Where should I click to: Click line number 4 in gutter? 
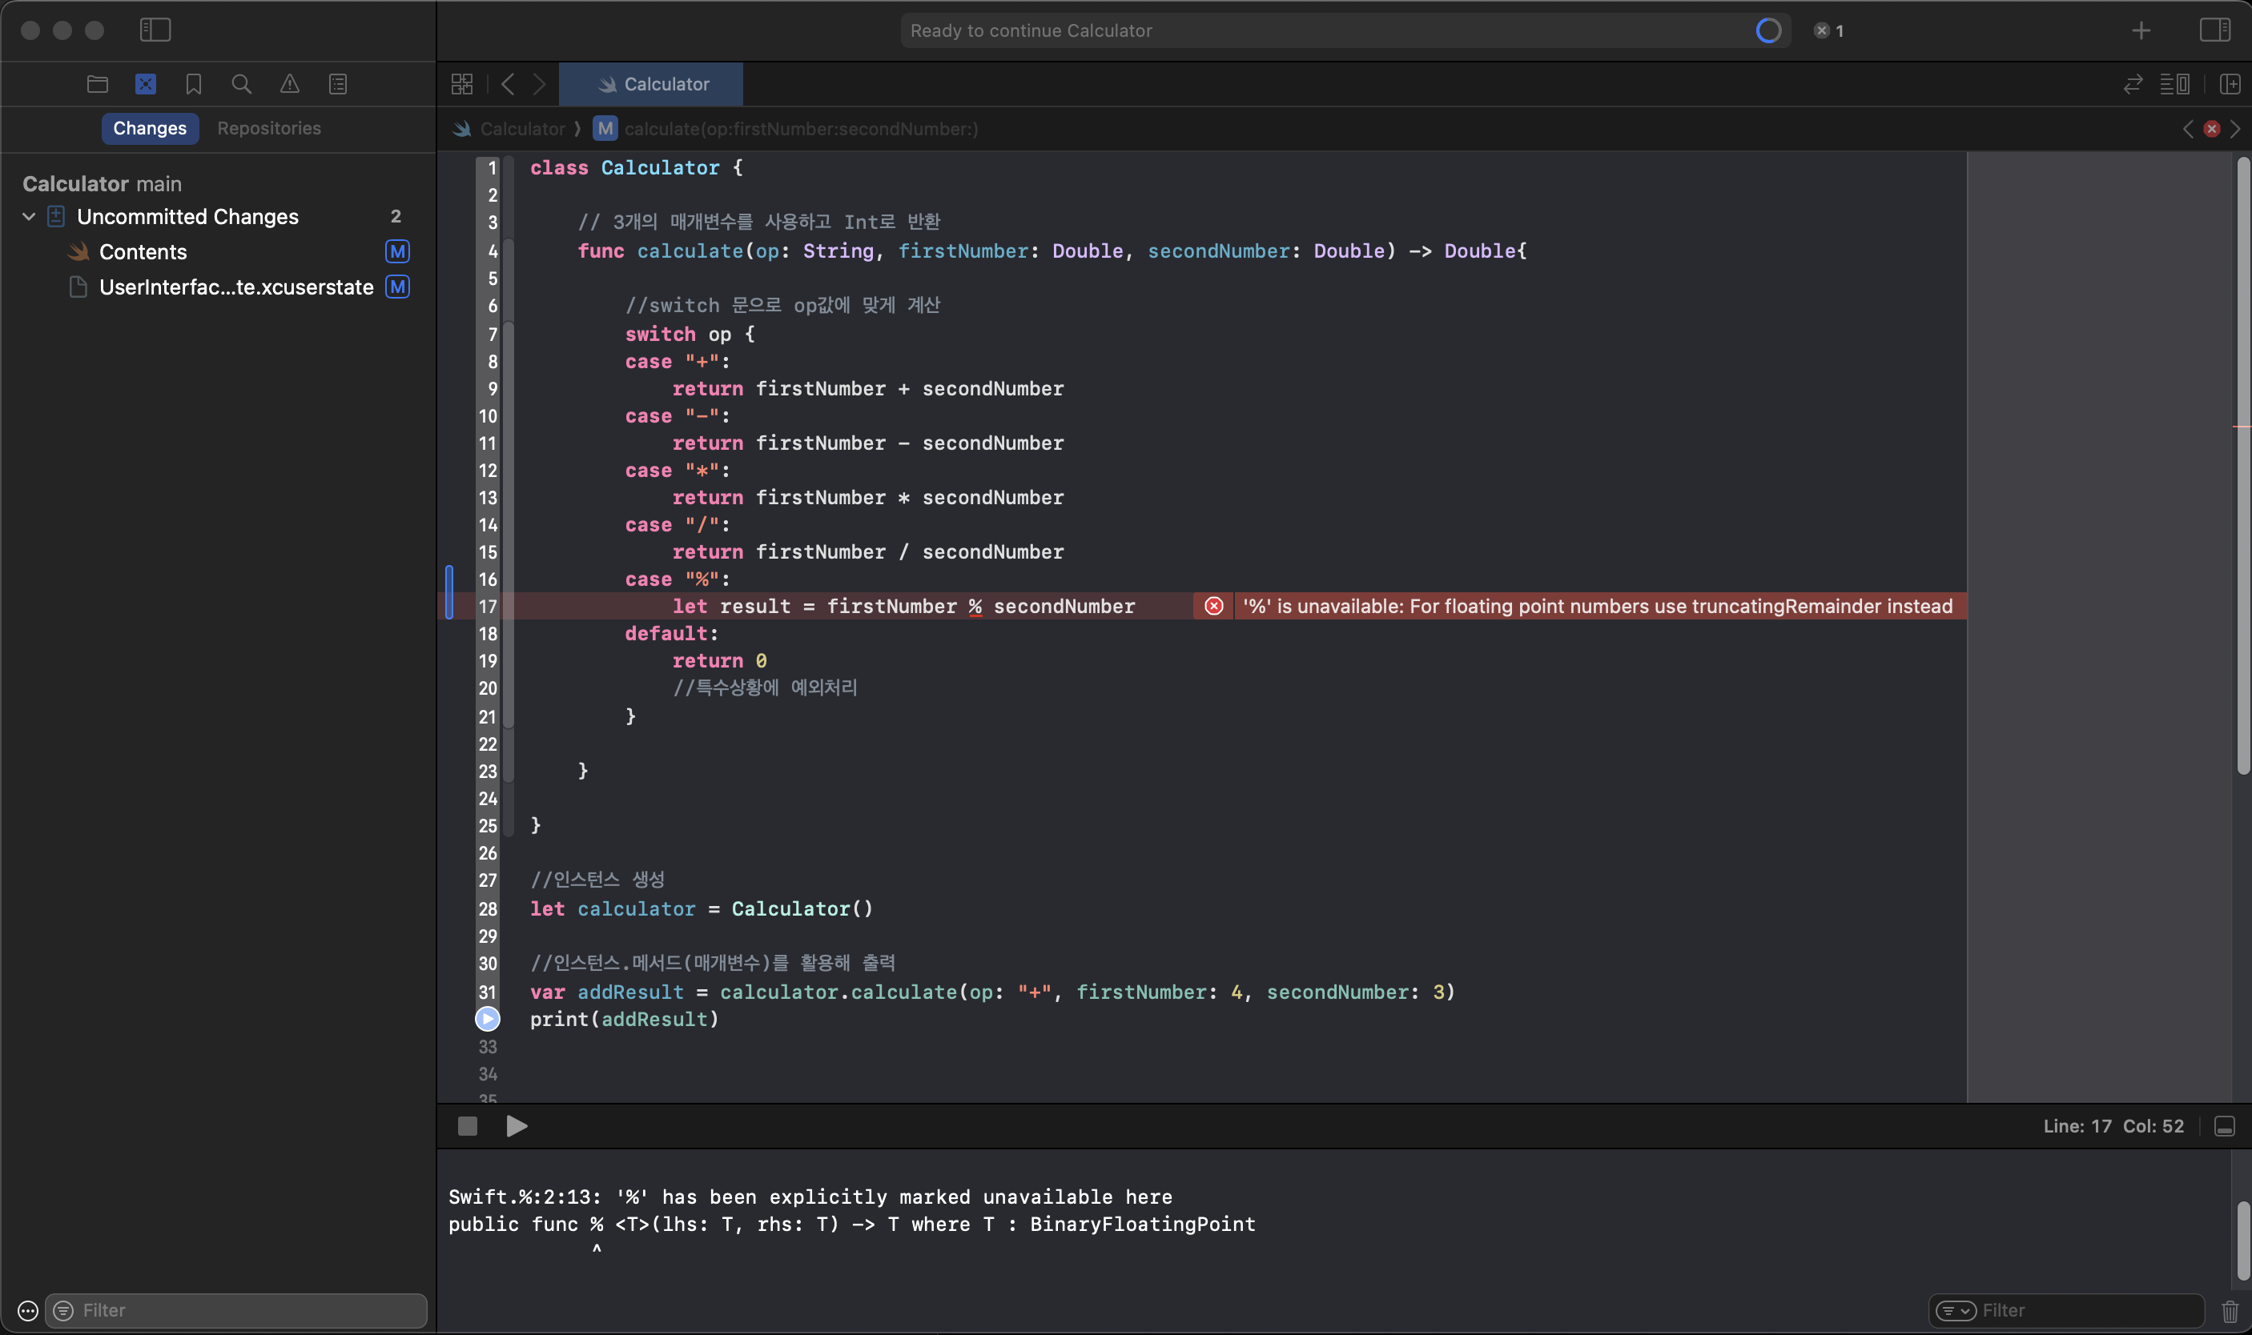pos(493,251)
